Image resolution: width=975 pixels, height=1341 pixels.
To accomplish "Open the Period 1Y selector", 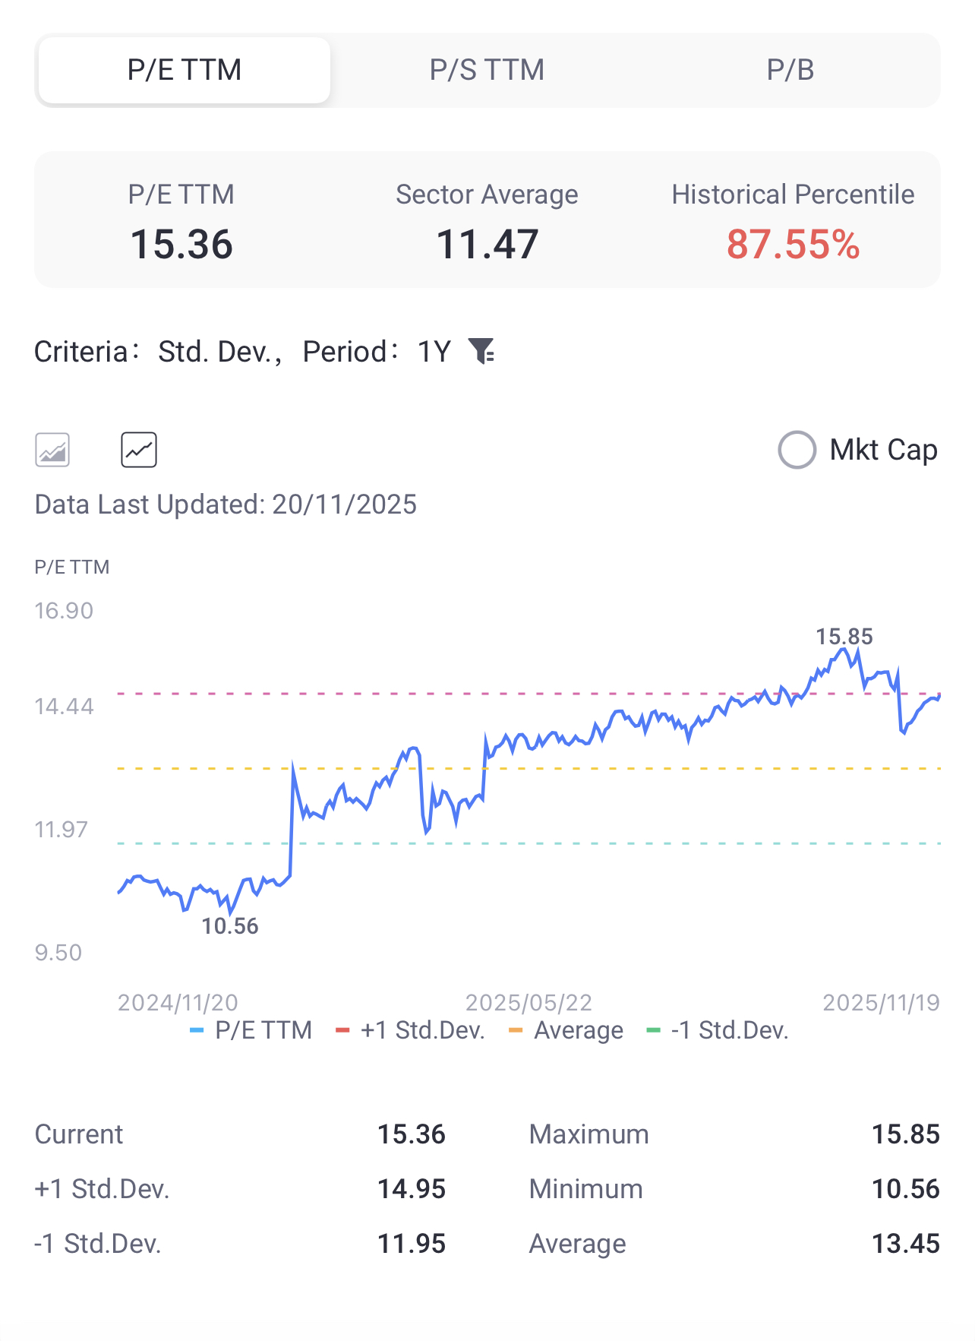I will [x=434, y=352].
